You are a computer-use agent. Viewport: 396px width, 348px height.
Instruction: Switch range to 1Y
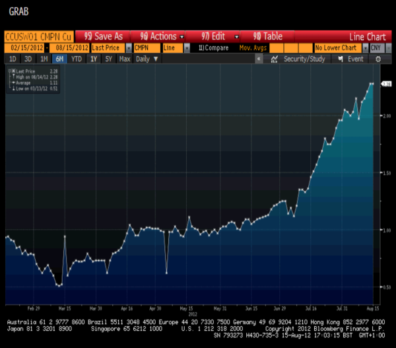pos(93,59)
